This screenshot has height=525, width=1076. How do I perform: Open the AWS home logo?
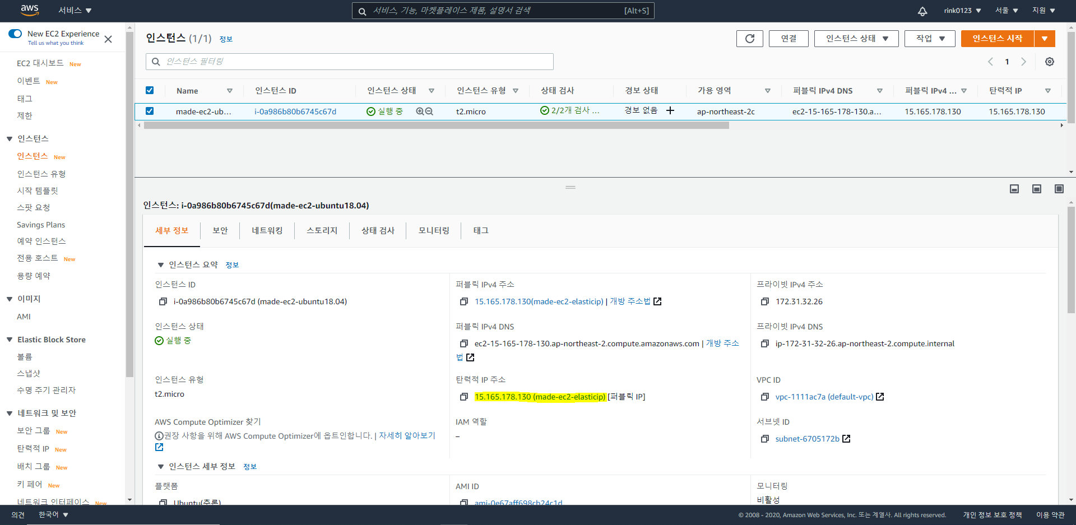coord(30,10)
